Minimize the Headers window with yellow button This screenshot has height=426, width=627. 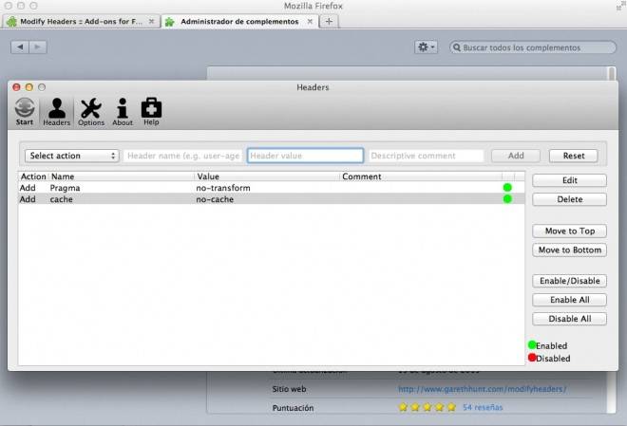point(29,87)
